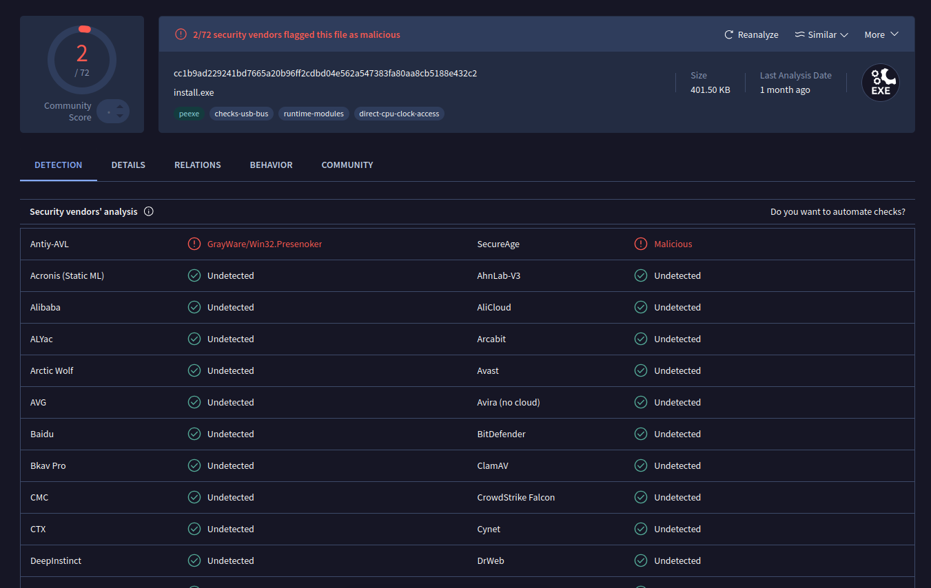Click the check icon beside Arctic Wolf
Screen dimensions: 931x588
pyautogui.click(x=194, y=370)
